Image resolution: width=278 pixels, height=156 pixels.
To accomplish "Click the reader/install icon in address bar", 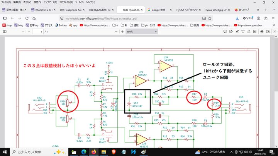I will tap(204, 18).
